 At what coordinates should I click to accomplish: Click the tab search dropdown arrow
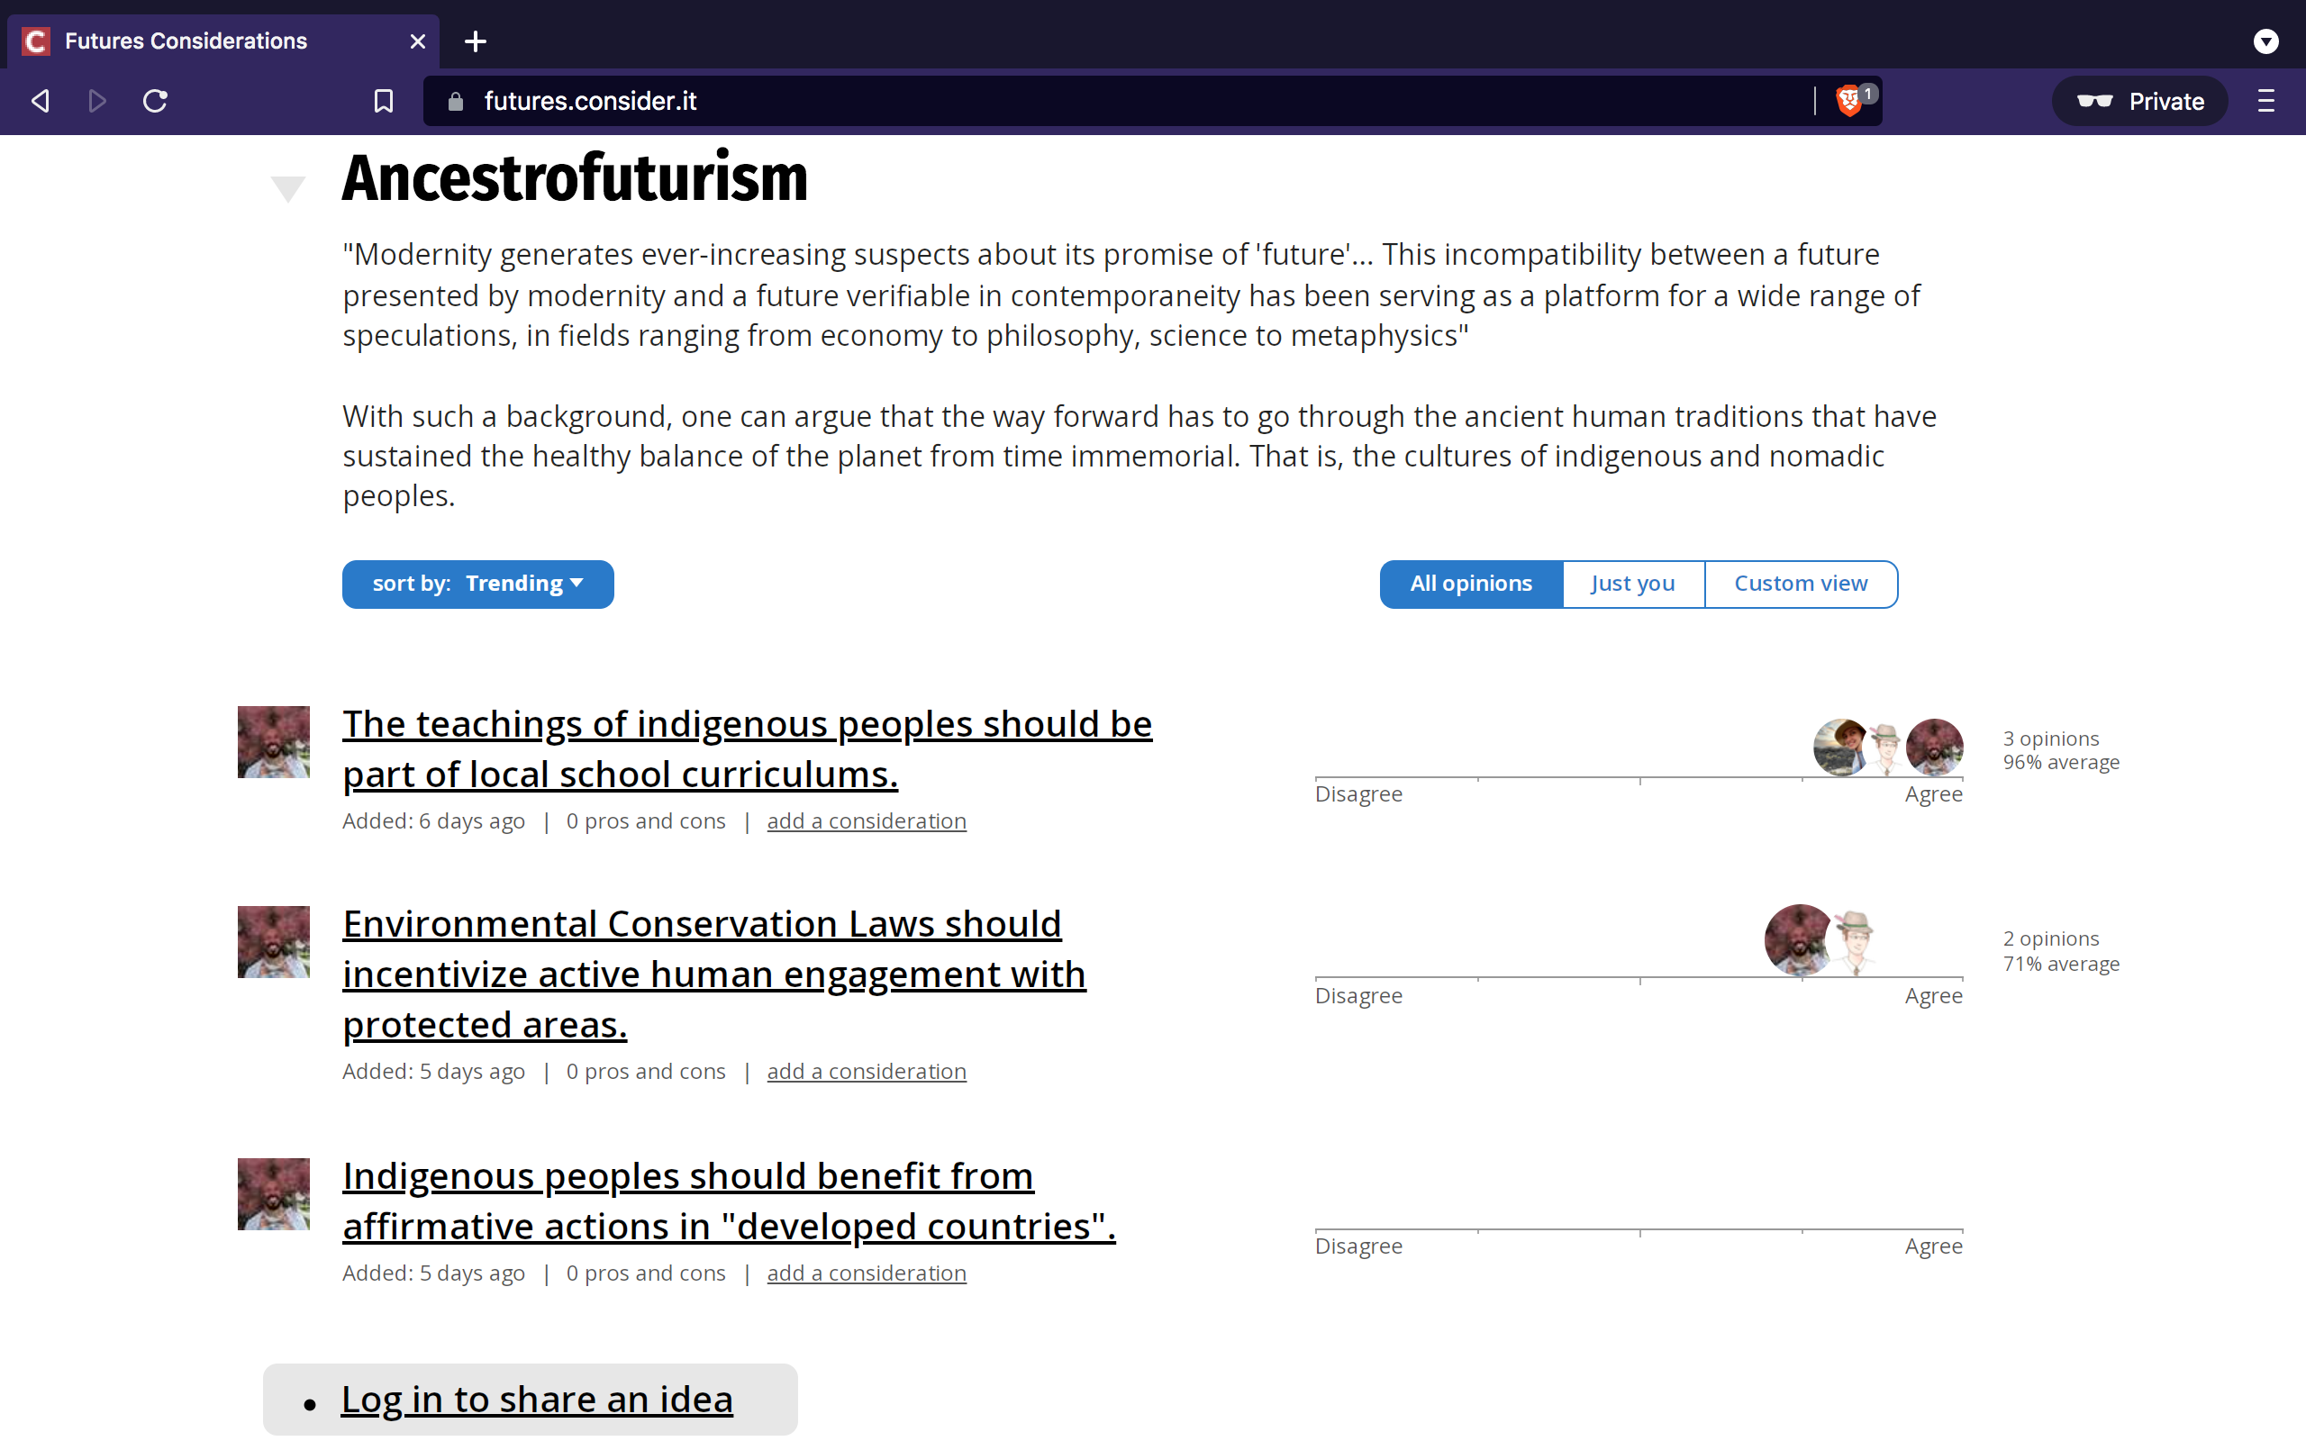[x=2265, y=41]
